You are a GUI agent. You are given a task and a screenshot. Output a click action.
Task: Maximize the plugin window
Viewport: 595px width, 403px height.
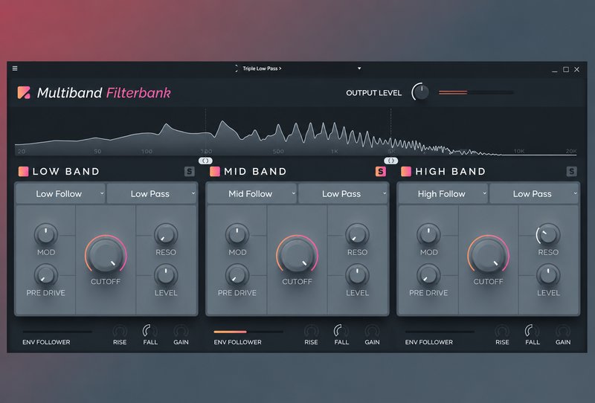(566, 69)
